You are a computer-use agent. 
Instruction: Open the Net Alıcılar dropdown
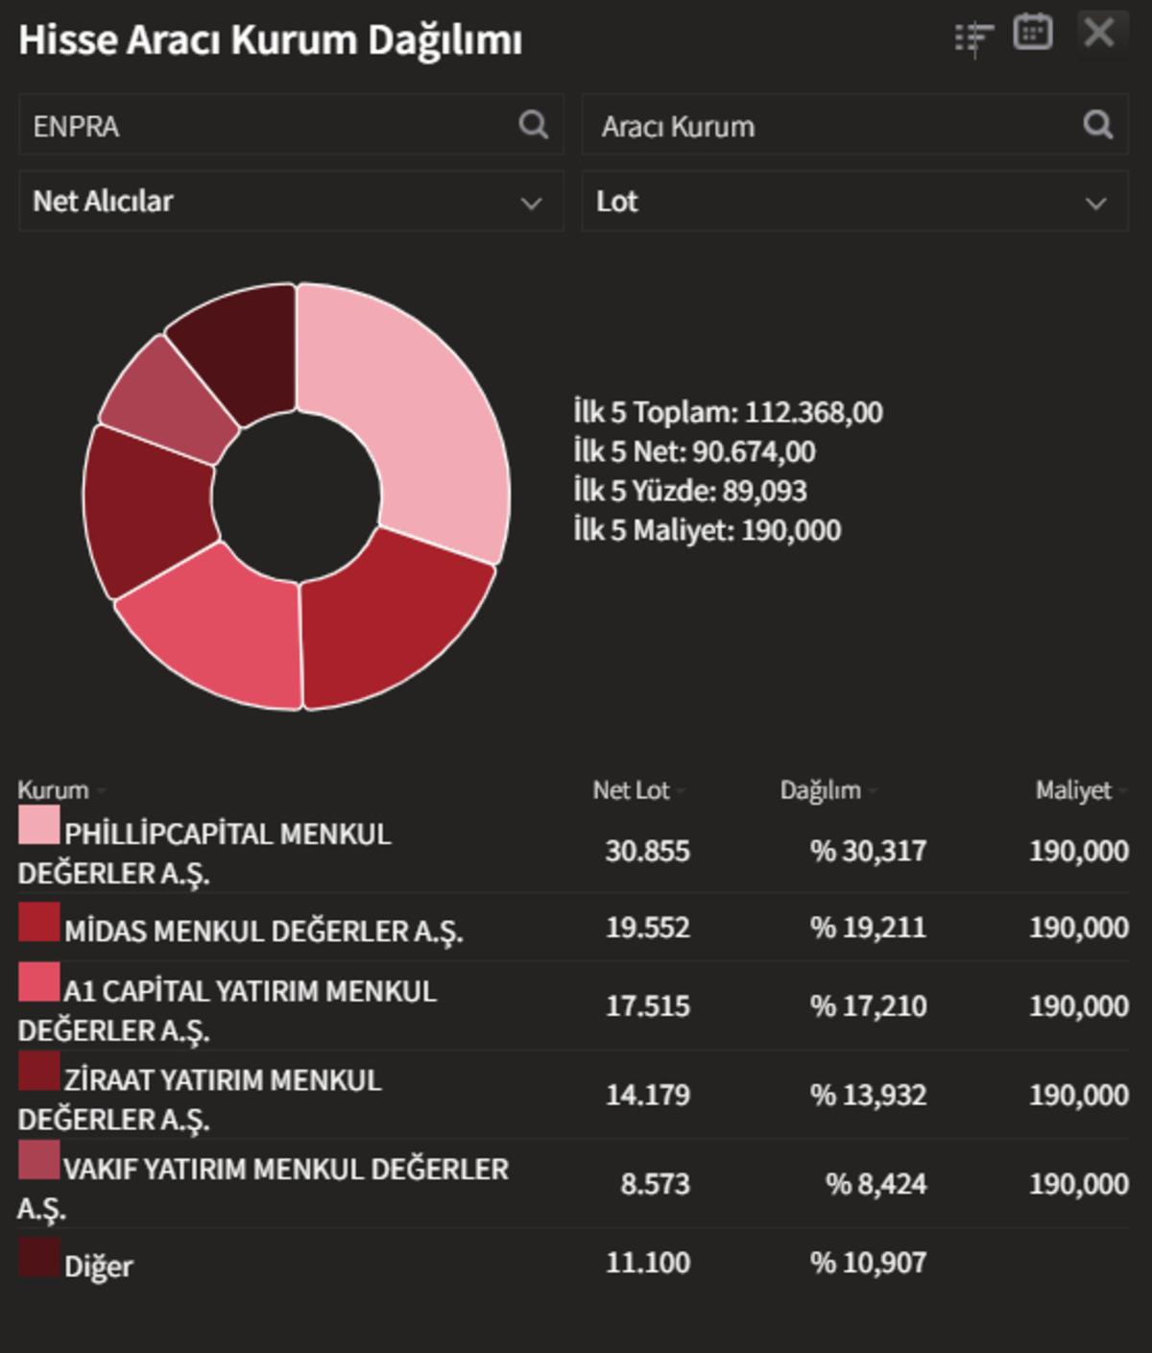(288, 202)
